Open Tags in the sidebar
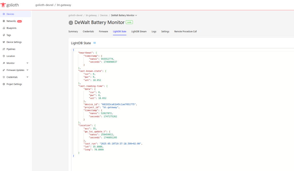The image size is (294, 171). [16, 35]
